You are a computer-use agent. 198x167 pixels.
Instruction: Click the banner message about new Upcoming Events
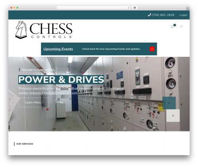pyautogui.click(x=111, y=49)
